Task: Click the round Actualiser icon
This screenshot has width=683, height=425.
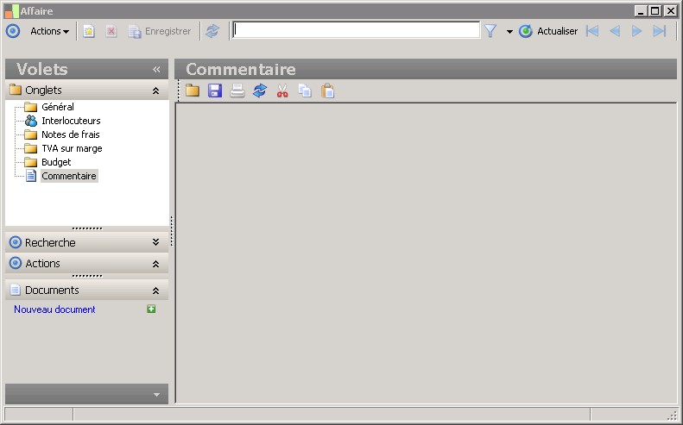Action: coord(526,31)
